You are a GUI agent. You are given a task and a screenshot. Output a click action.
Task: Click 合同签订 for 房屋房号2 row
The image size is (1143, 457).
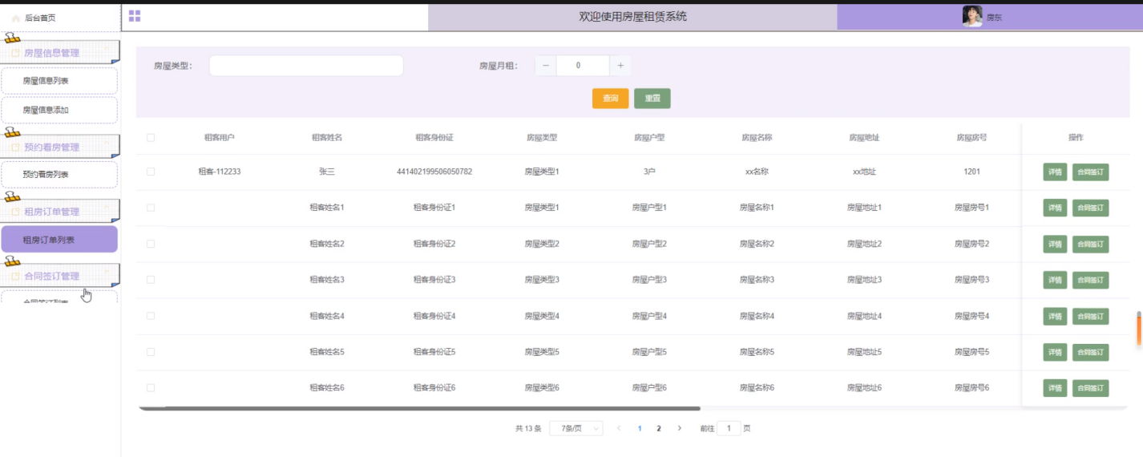(1090, 244)
